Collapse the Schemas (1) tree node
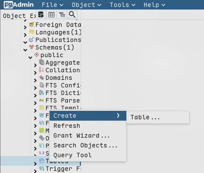204x173 pixels. [x=25, y=50]
